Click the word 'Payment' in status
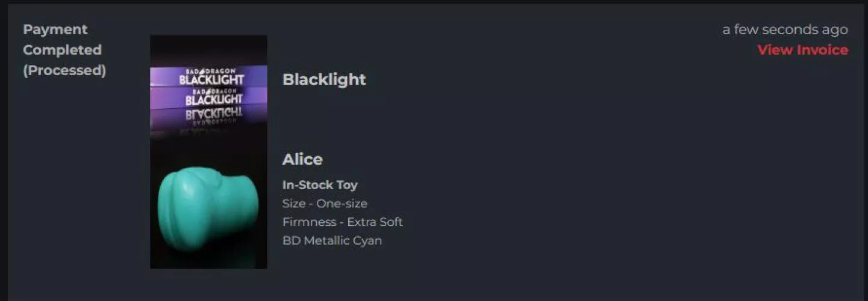 coord(55,29)
